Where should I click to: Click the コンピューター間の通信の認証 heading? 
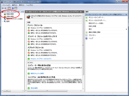click(39, 65)
